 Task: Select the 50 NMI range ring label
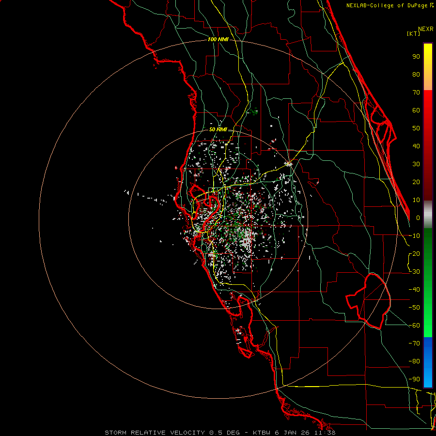[218, 129]
